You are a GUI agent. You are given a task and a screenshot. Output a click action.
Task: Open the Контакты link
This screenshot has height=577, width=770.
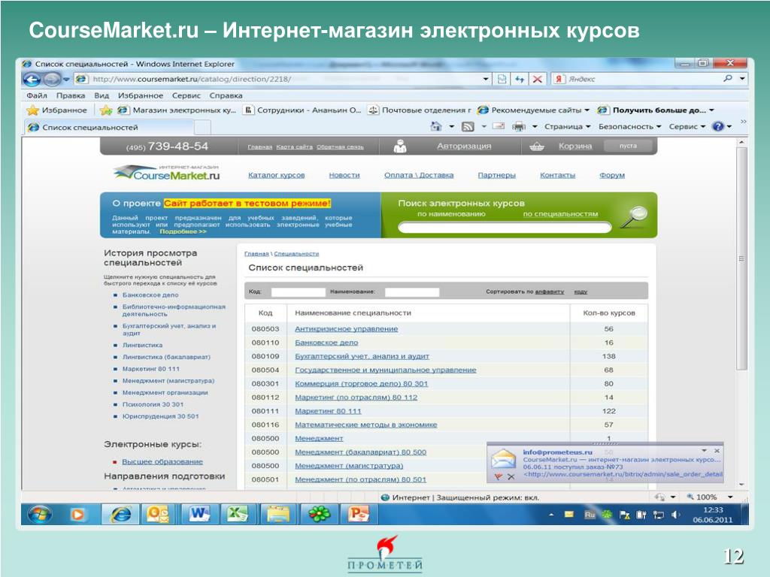point(557,175)
